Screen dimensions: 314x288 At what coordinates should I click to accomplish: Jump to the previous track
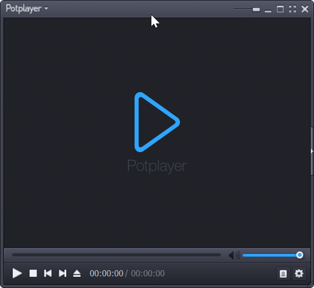click(x=48, y=273)
